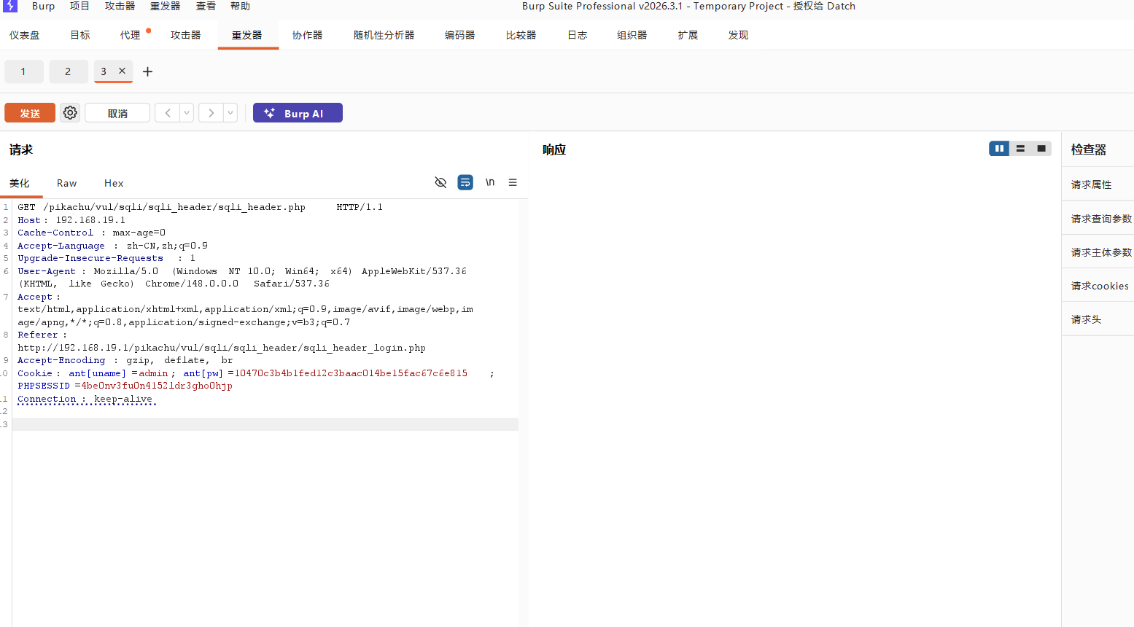Switch to side-by-side layout view

pos(999,149)
